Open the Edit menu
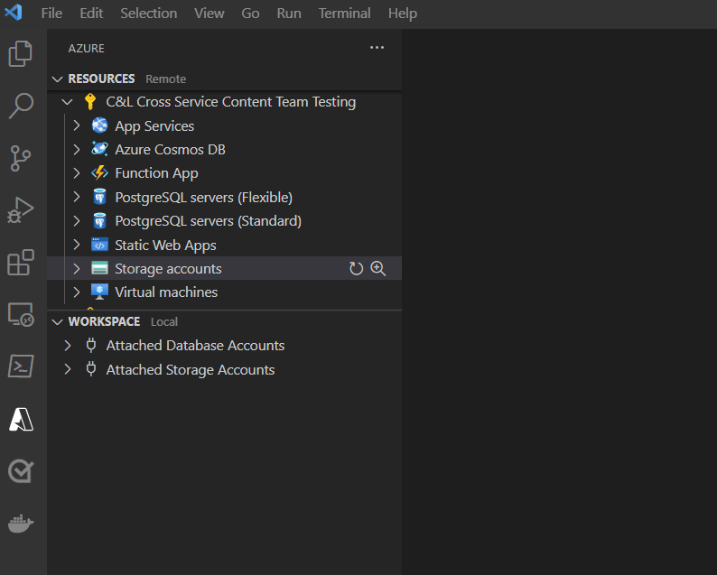Image resolution: width=717 pixels, height=575 pixels. click(91, 14)
